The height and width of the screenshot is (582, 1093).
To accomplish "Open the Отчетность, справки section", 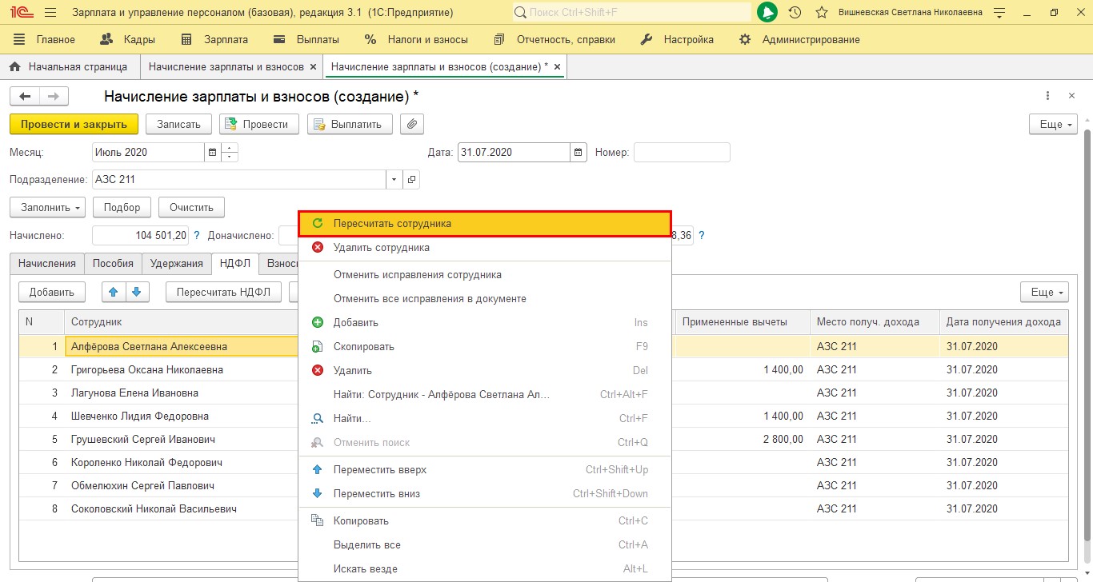I will (554, 39).
